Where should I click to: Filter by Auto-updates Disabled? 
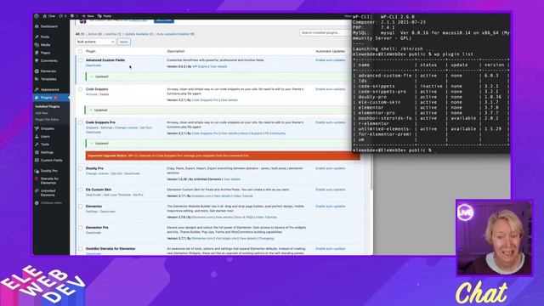pyautogui.click(x=175, y=34)
